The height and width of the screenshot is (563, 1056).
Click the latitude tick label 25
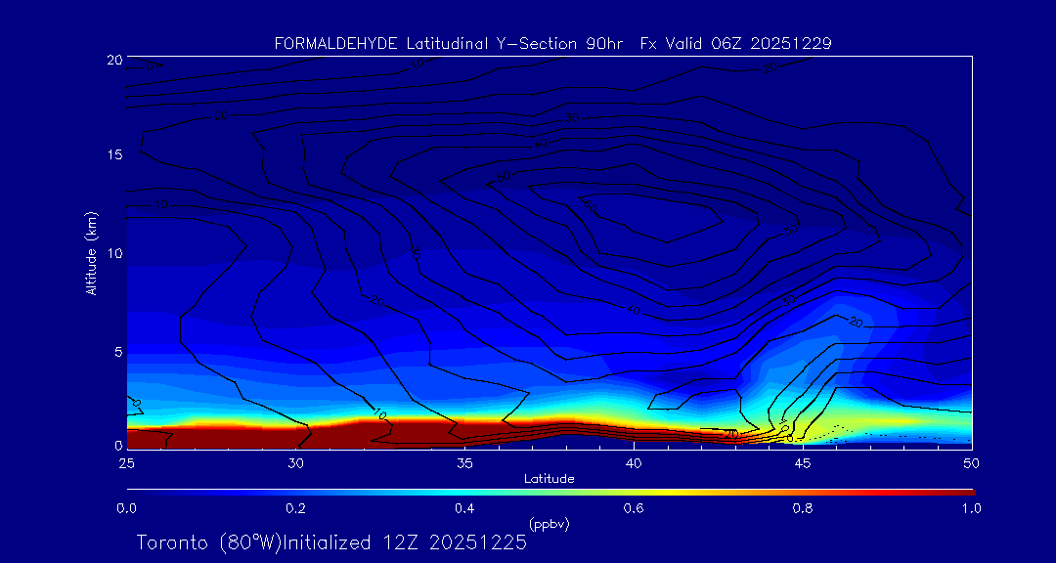(x=126, y=463)
